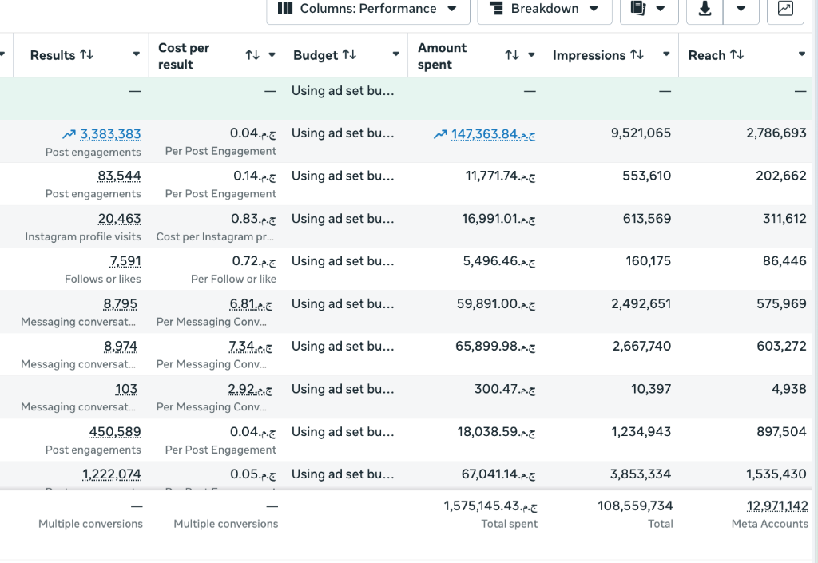Click the 7,591 follows or likes result
The image size is (818, 563).
coord(125,261)
